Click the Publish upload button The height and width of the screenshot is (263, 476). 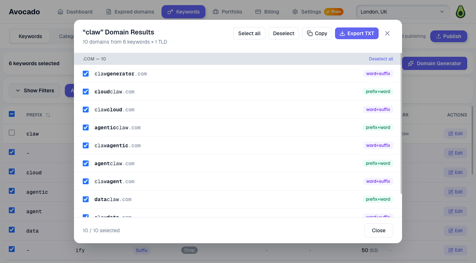449,36
